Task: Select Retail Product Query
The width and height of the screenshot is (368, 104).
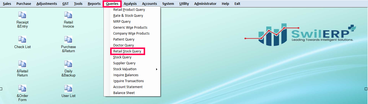Action: pyautogui.click(x=132, y=10)
